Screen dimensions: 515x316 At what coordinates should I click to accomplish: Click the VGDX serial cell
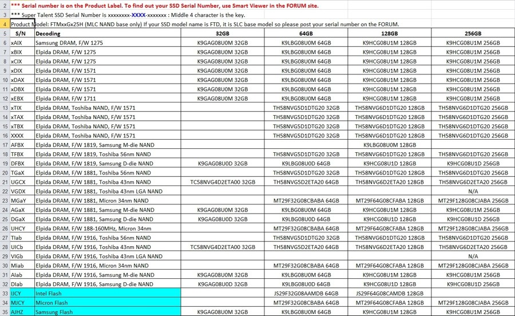(22, 191)
